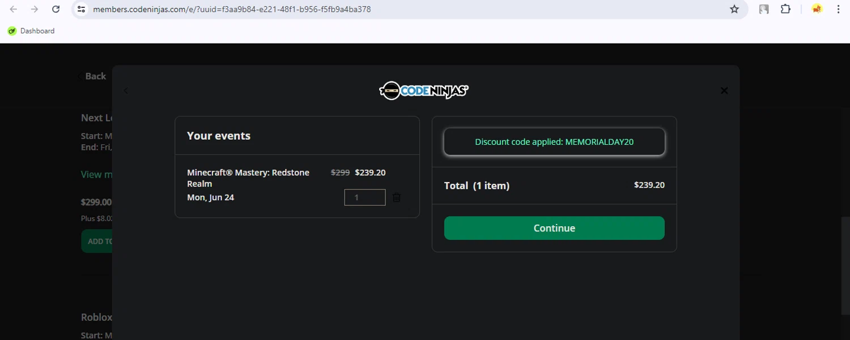Click the green Continue button
This screenshot has width=850, height=340.
[554, 228]
